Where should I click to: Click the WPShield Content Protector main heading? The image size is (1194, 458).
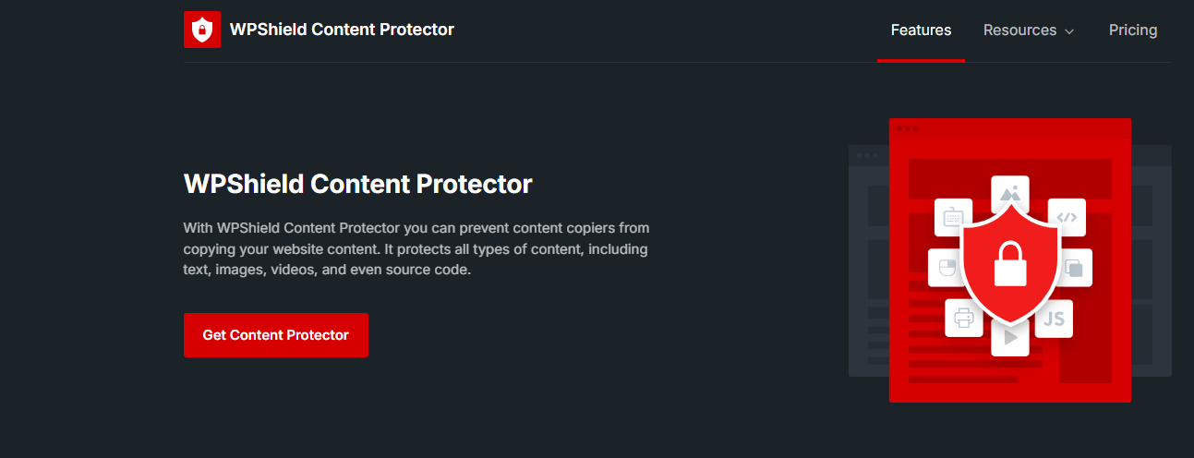(x=358, y=184)
